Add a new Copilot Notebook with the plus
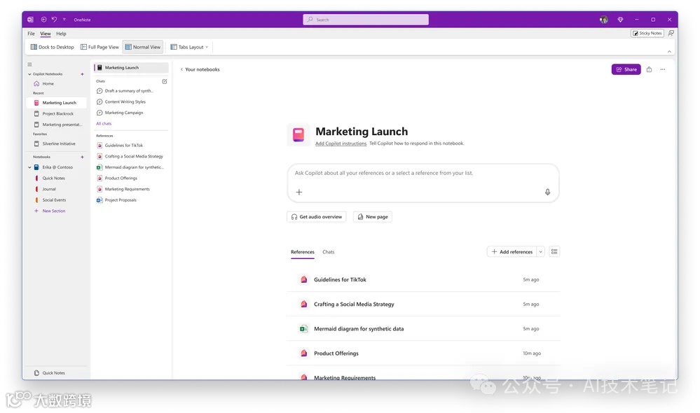Image resolution: width=700 pixels, height=413 pixels. pos(82,74)
